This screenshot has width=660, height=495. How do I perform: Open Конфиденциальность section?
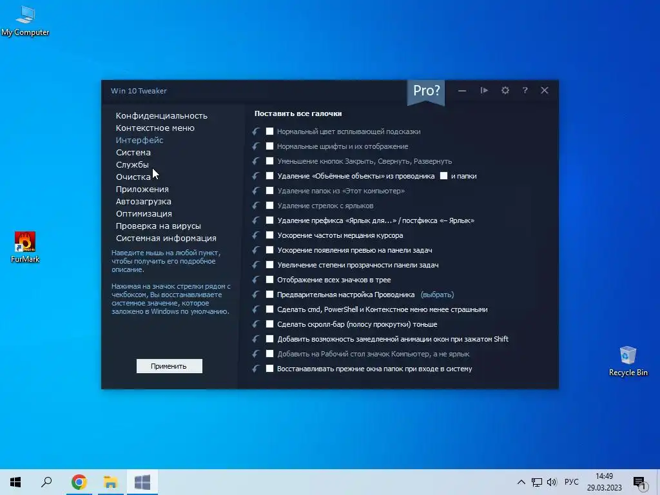pyautogui.click(x=162, y=116)
